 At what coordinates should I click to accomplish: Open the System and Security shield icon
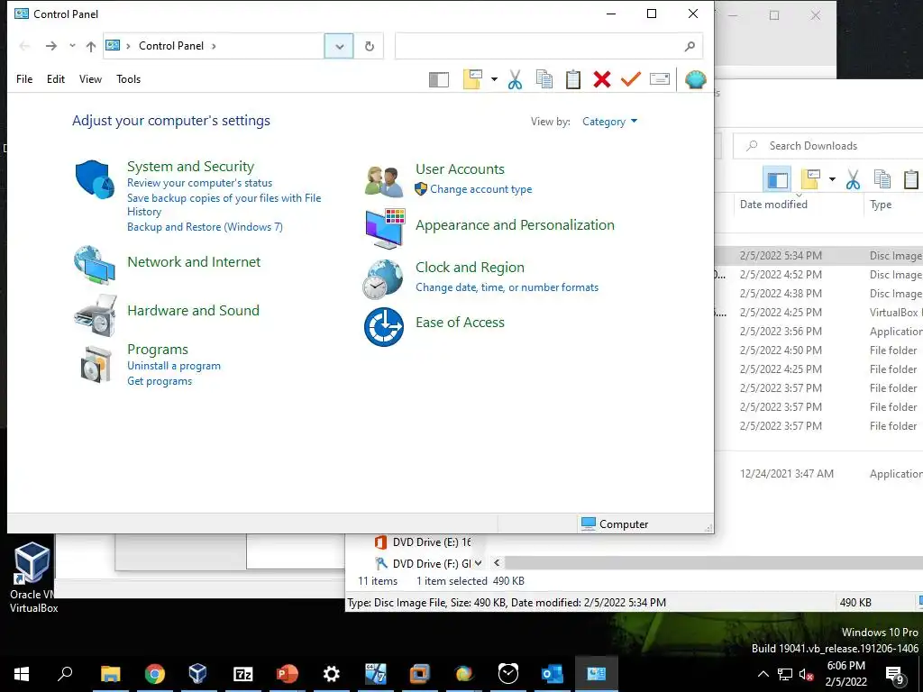point(95,179)
